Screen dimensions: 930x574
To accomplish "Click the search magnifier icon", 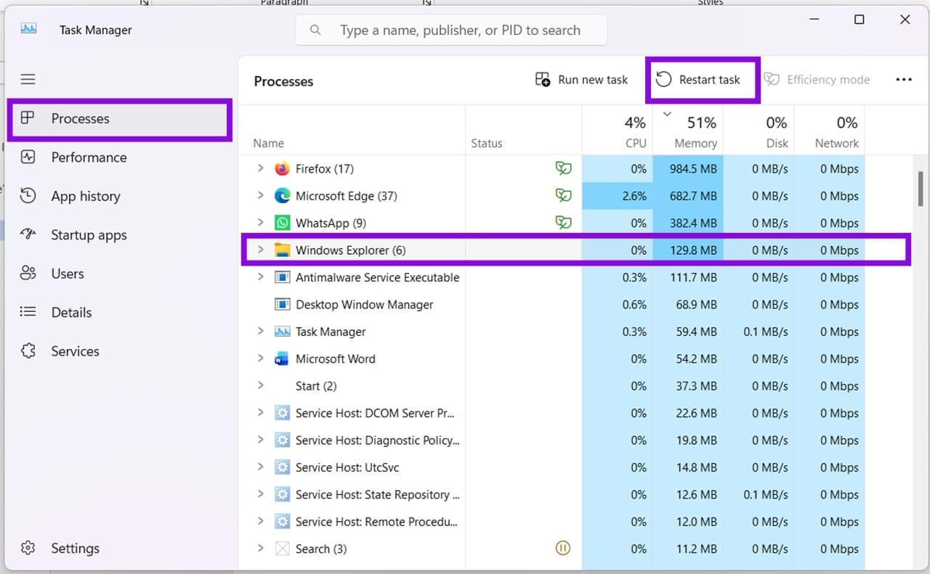I will click(315, 30).
